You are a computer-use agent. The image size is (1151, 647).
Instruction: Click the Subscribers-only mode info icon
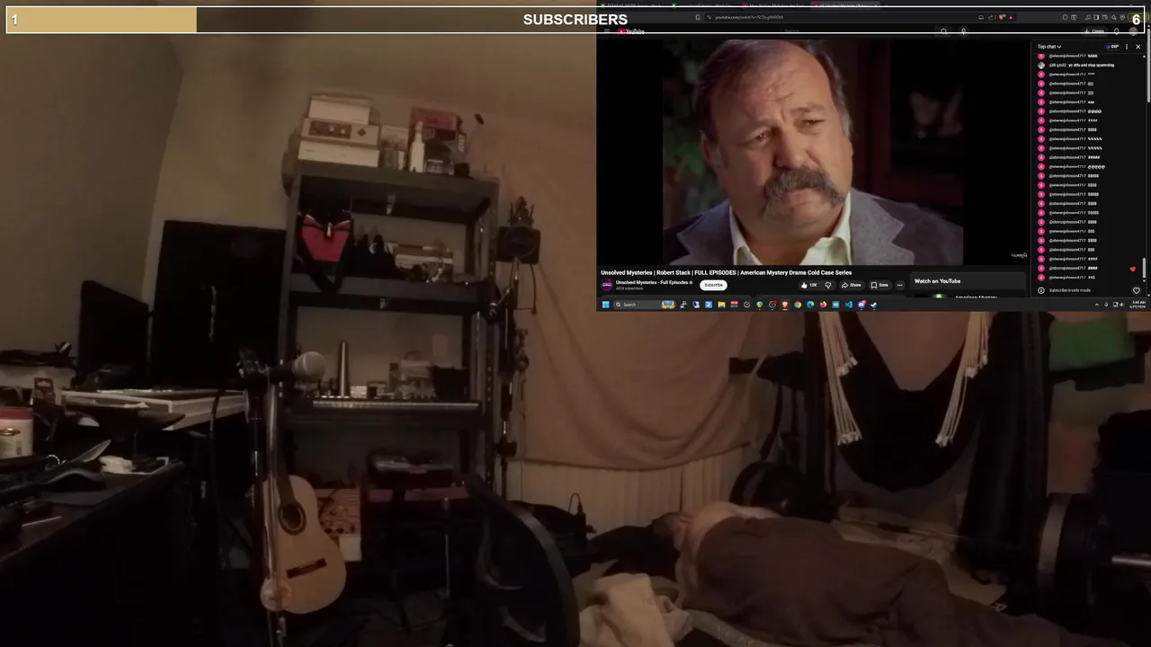[1041, 290]
